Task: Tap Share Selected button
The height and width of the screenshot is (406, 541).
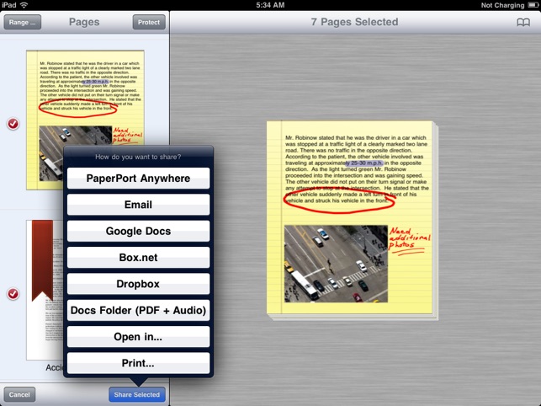Action: point(137,394)
